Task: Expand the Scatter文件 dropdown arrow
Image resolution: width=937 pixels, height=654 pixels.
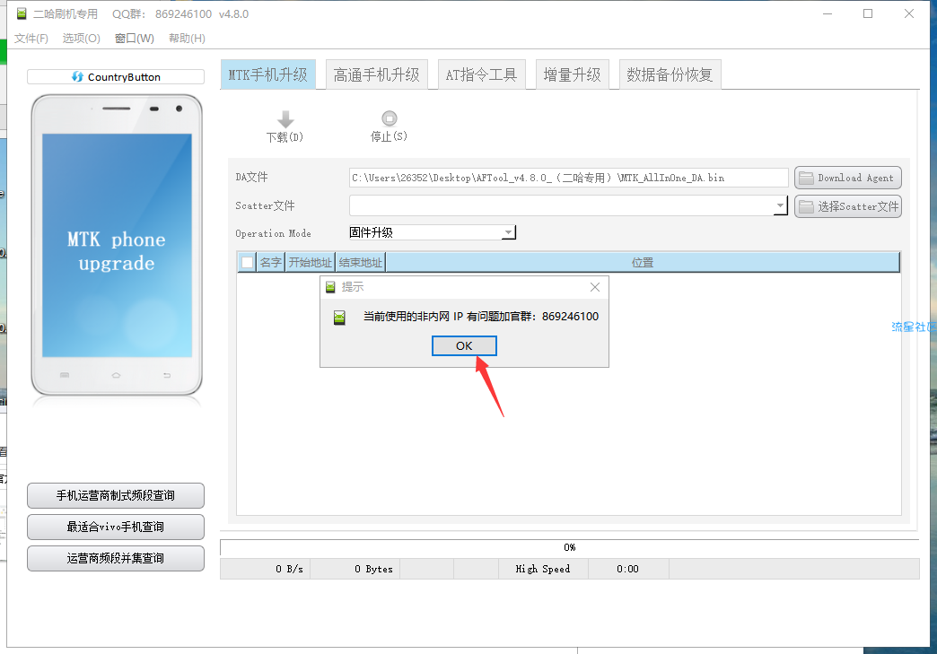Action: click(780, 205)
